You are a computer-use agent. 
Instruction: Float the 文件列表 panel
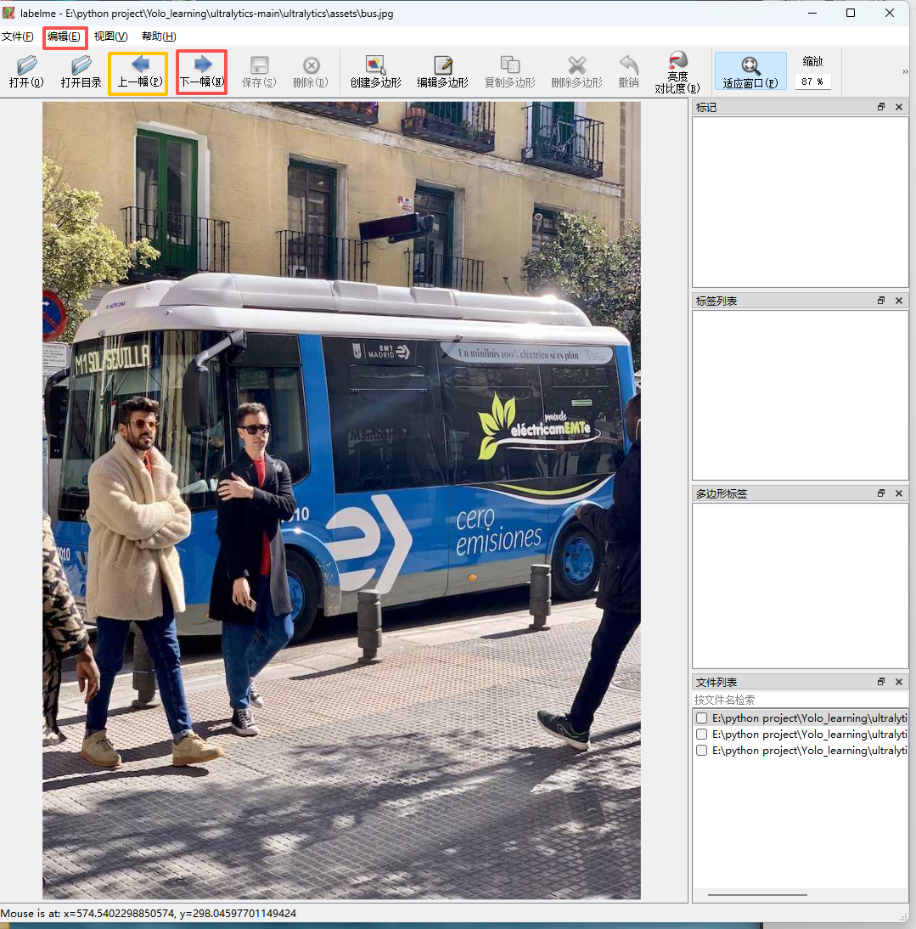(881, 682)
